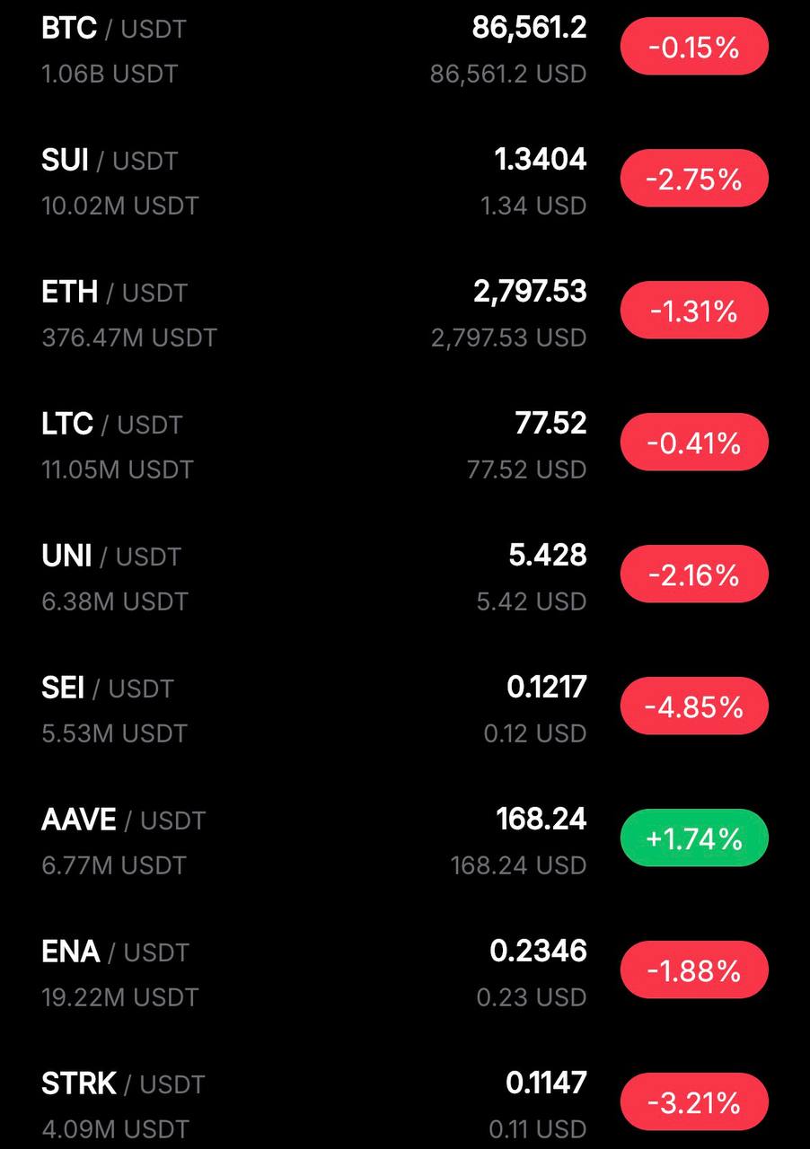
Task: Open the ETH / USDT market
Action: click(x=114, y=293)
